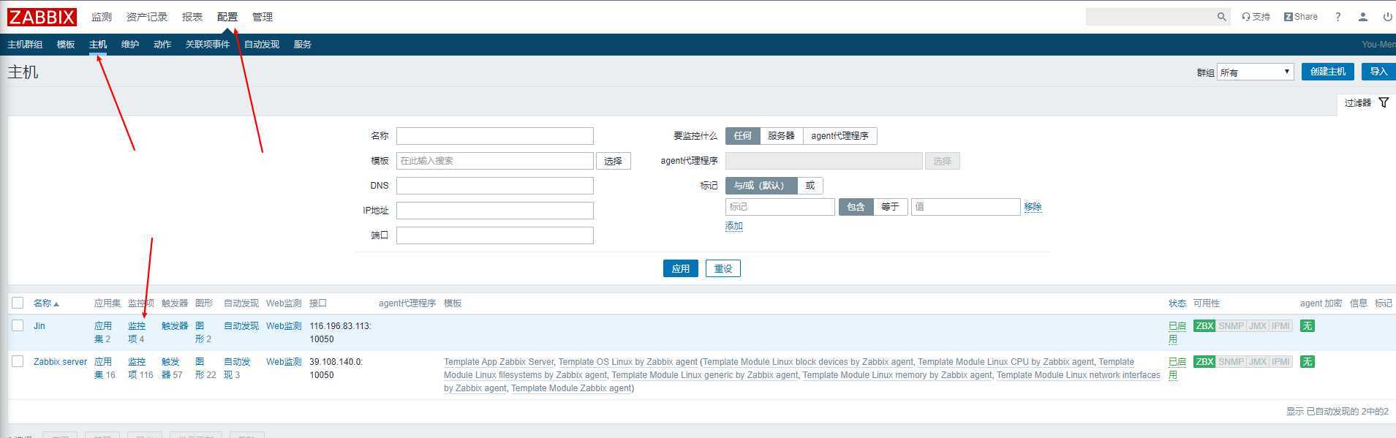Click 添加 tag link

[x=734, y=226]
